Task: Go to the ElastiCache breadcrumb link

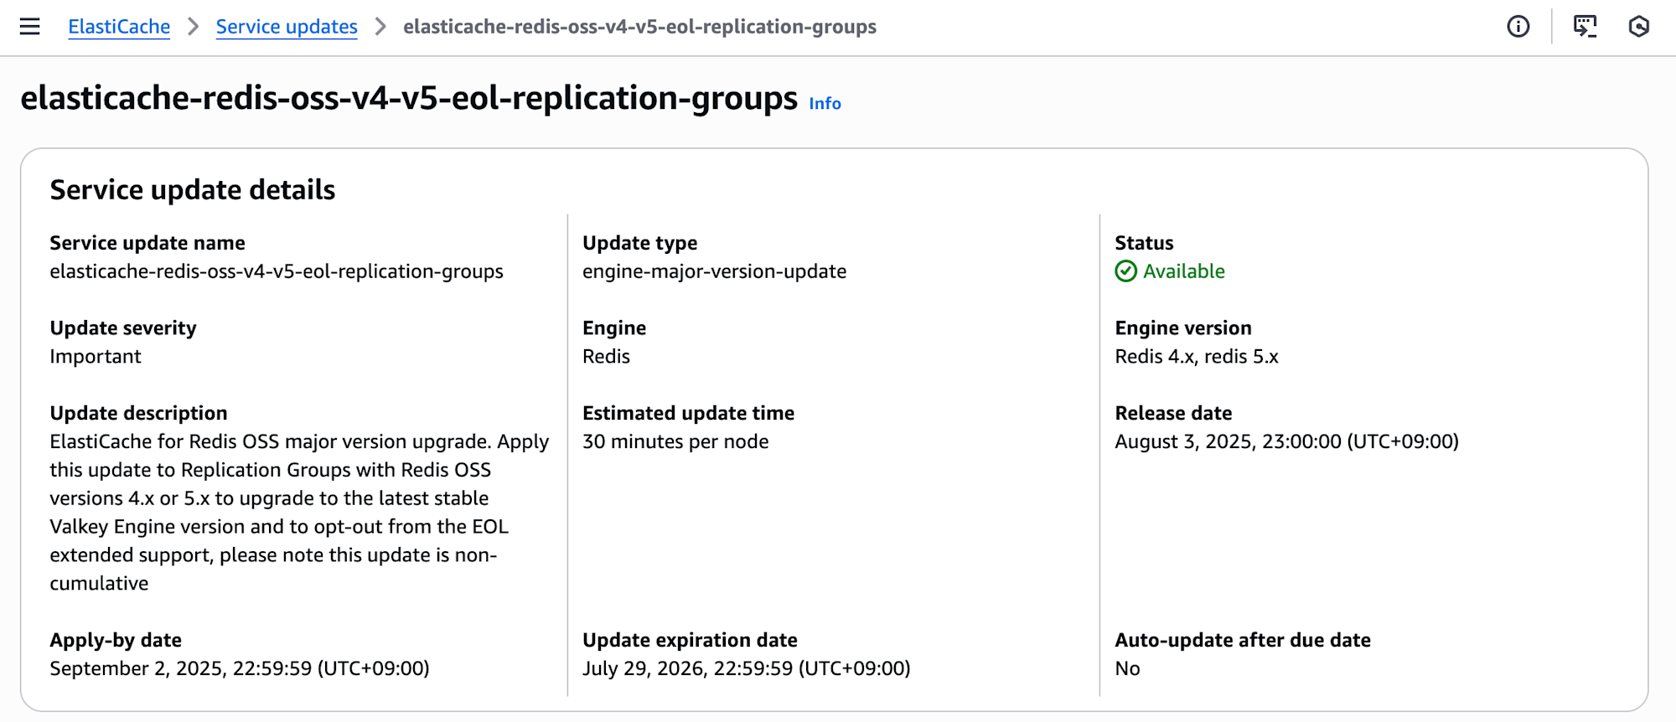Action: tap(119, 27)
